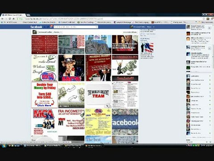214x161 pixels.
Task: Click the Chrome wrench menu icon
Action: tap(212, 19)
